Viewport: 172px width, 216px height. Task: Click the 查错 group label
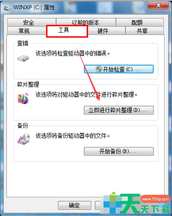pos(23,43)
